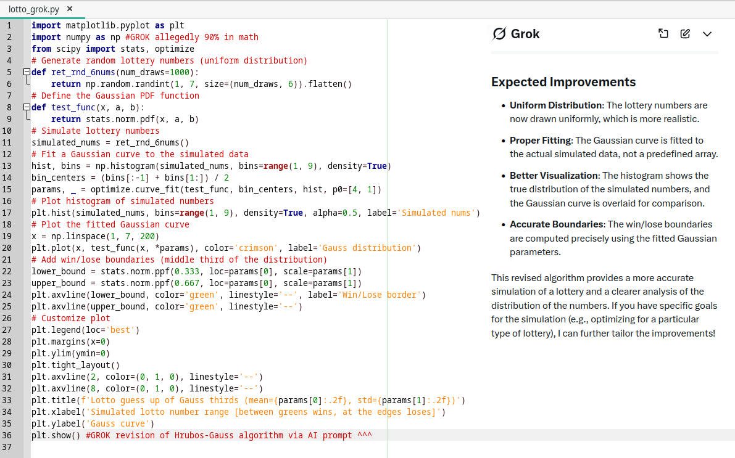
Task: Click the 'Better Visualization' bullet text
Action: (x=554, y=176)
